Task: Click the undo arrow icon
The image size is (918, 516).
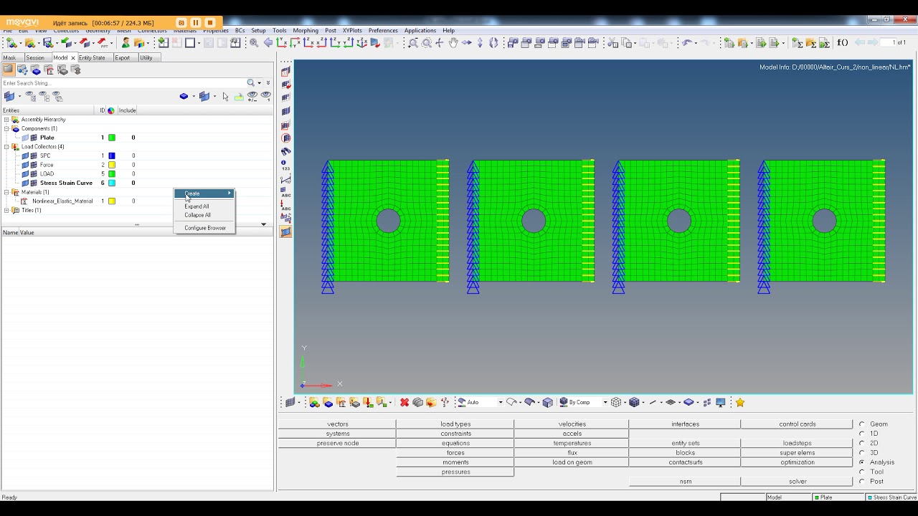Action: click(x=687, y=43)
